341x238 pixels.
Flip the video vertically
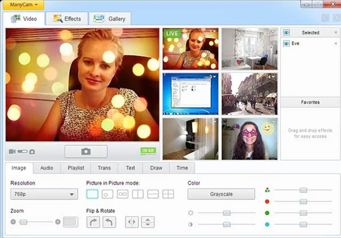tap(148, 222)
